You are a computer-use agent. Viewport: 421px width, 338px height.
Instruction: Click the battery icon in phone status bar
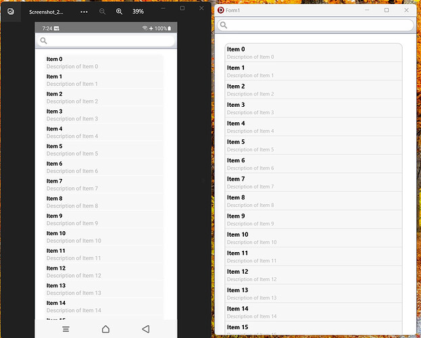click(x=169, y=28)
